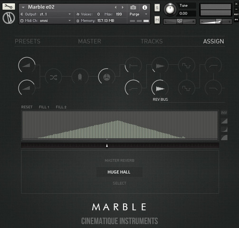This screenshot has width=239, height=228.
Task: Select the shuffle randomize knob icon
Action: click(x=53, y=77)
